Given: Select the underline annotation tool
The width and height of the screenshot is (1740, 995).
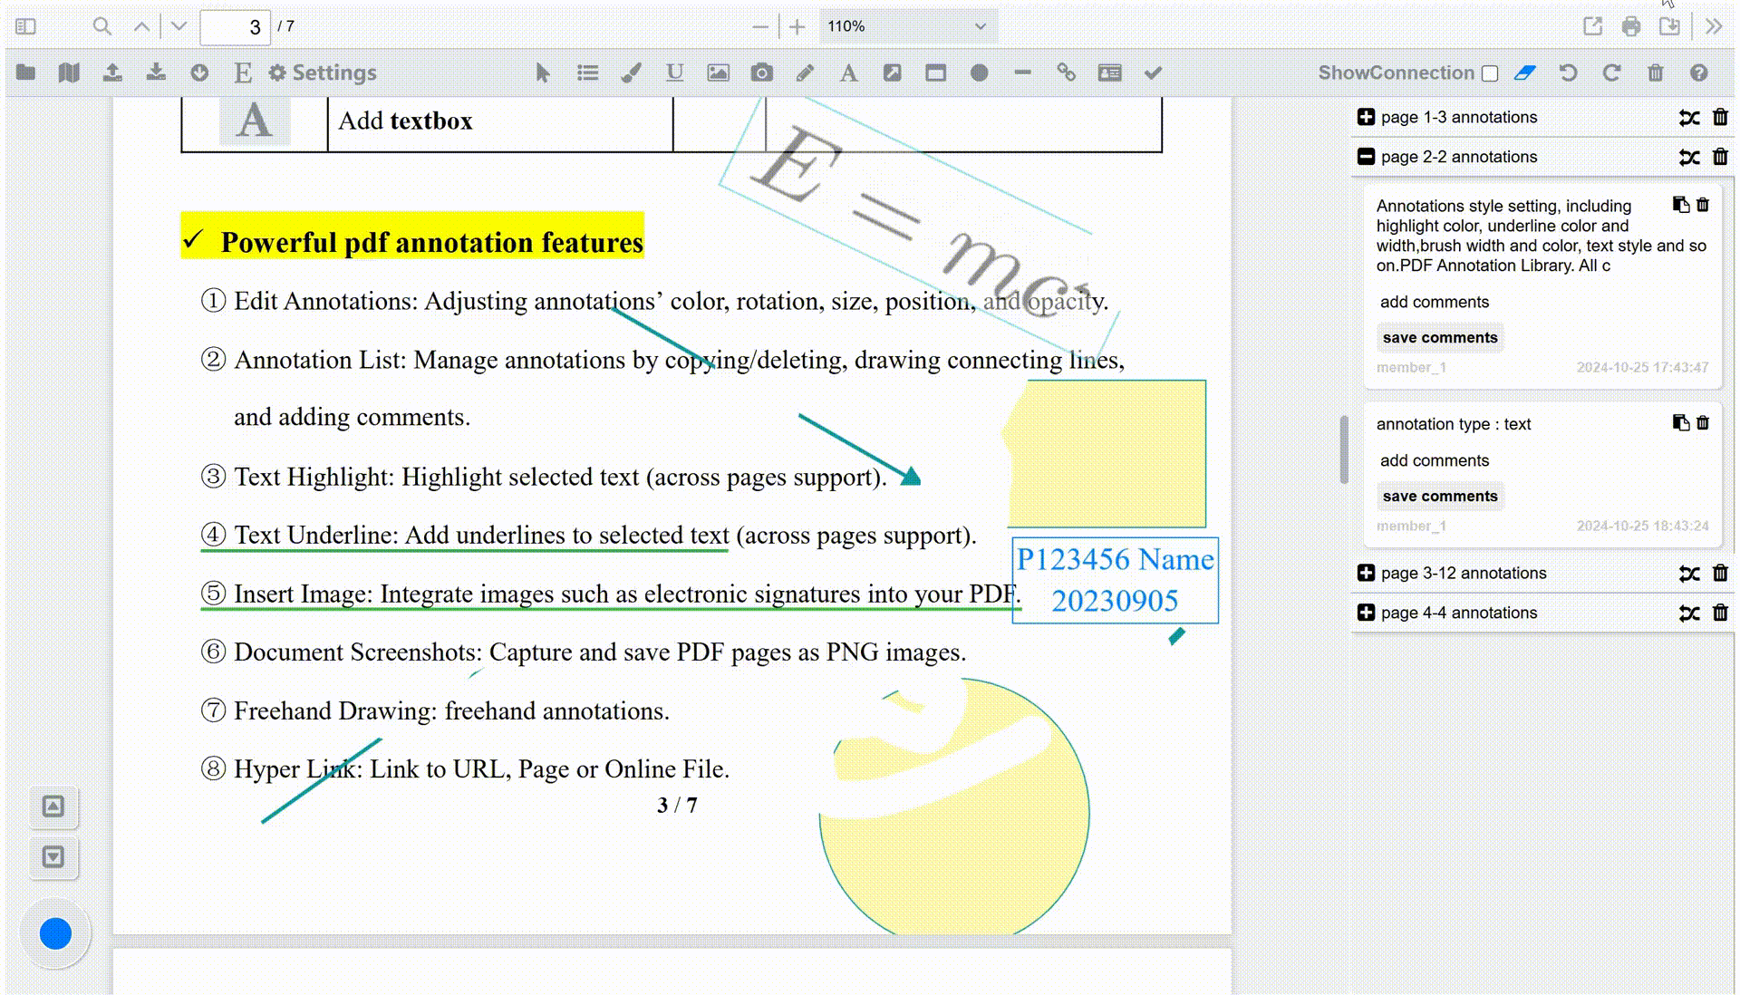Looking at the screenshot, I should click(674, 73).
